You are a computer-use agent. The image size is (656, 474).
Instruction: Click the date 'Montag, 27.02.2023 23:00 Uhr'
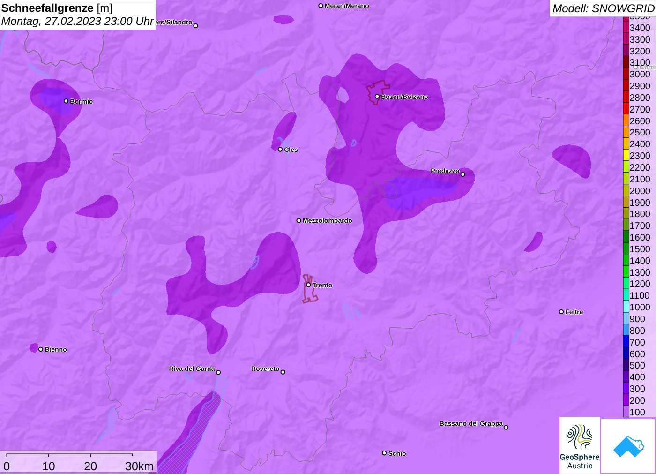(x=78, y=21)
